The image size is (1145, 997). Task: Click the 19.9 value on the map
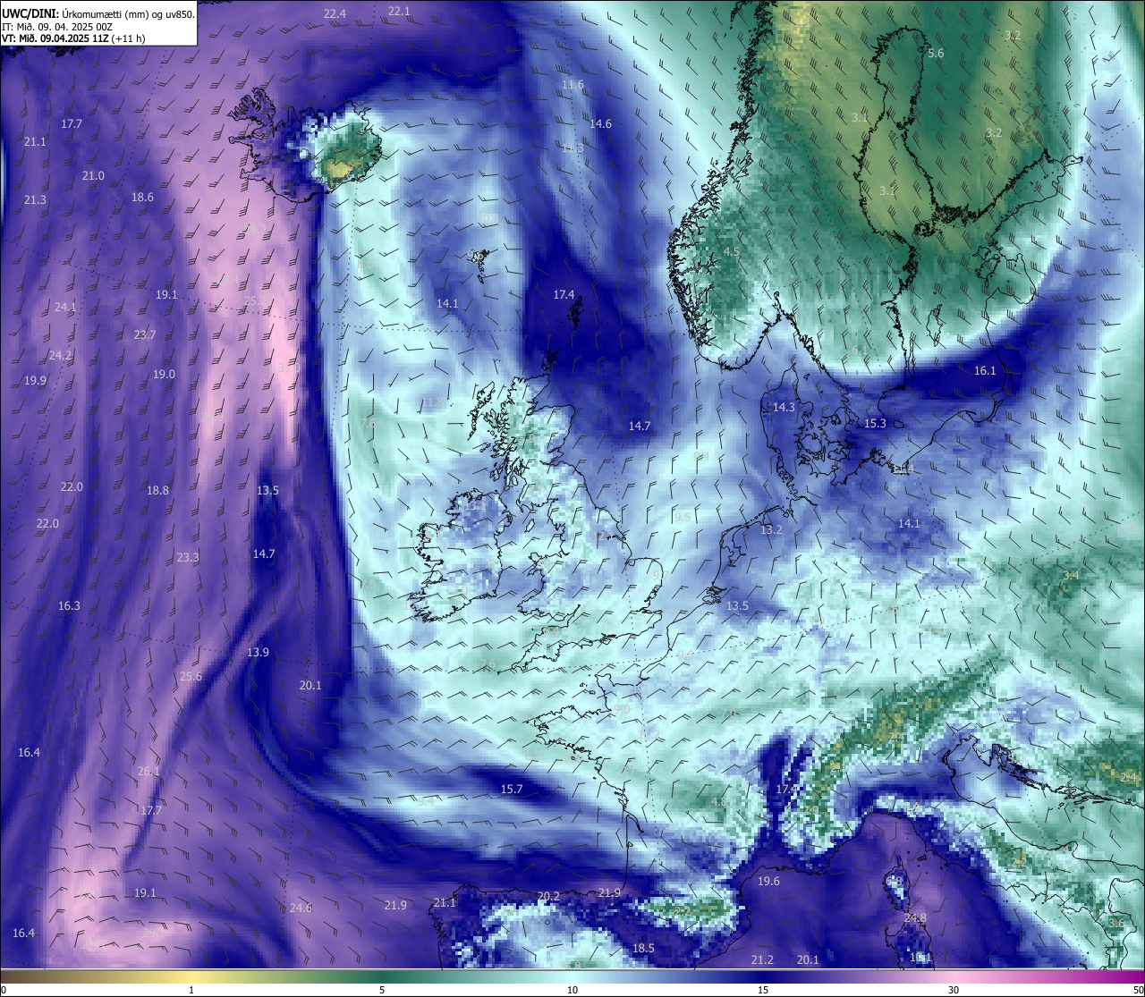[x=35, y=381]
